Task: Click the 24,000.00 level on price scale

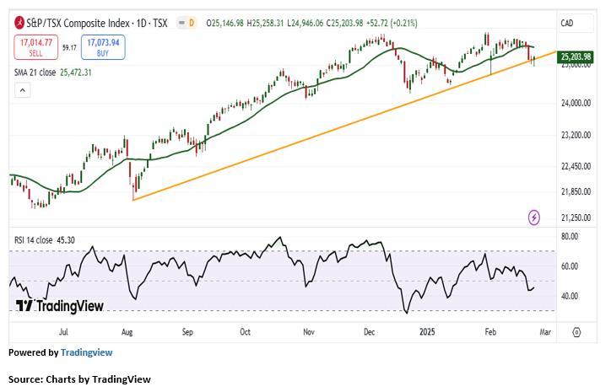Action: pos(576,104)
